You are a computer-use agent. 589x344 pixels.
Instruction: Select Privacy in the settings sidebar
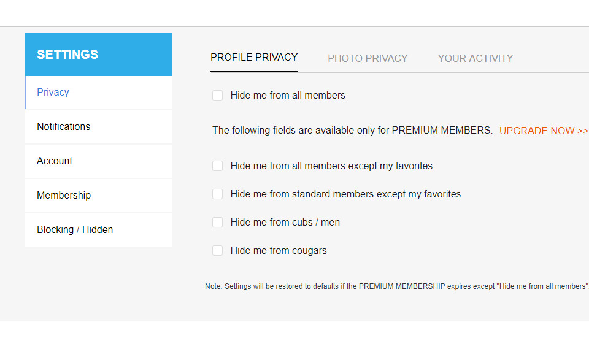coord(53,92)
